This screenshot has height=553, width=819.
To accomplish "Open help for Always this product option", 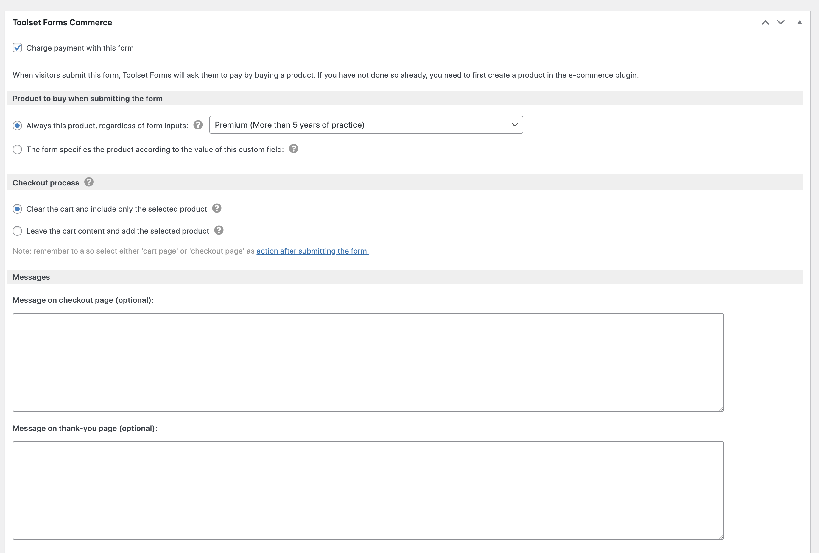I will coord(198,125).
